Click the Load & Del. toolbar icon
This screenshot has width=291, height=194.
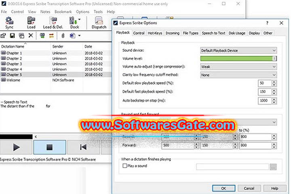(53, 23)
